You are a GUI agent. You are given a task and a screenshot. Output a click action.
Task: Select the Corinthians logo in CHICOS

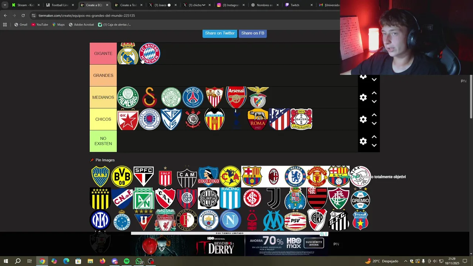(x=193, y=119)
